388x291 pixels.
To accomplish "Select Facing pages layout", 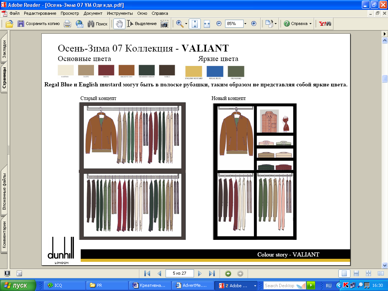I will [x=380, y=274].
